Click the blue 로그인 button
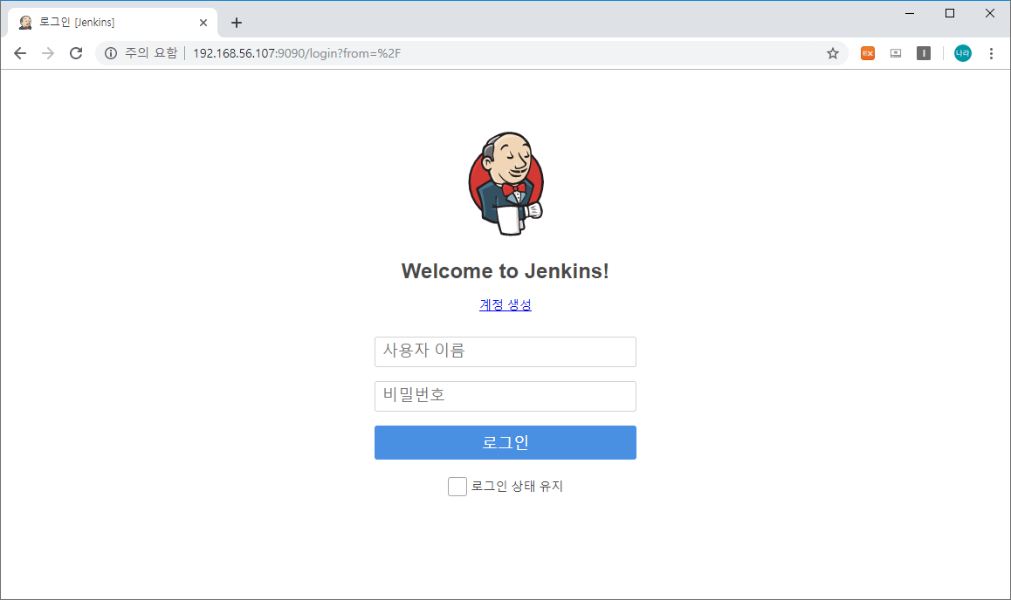Screen dimensions: 1011x600 505,442
